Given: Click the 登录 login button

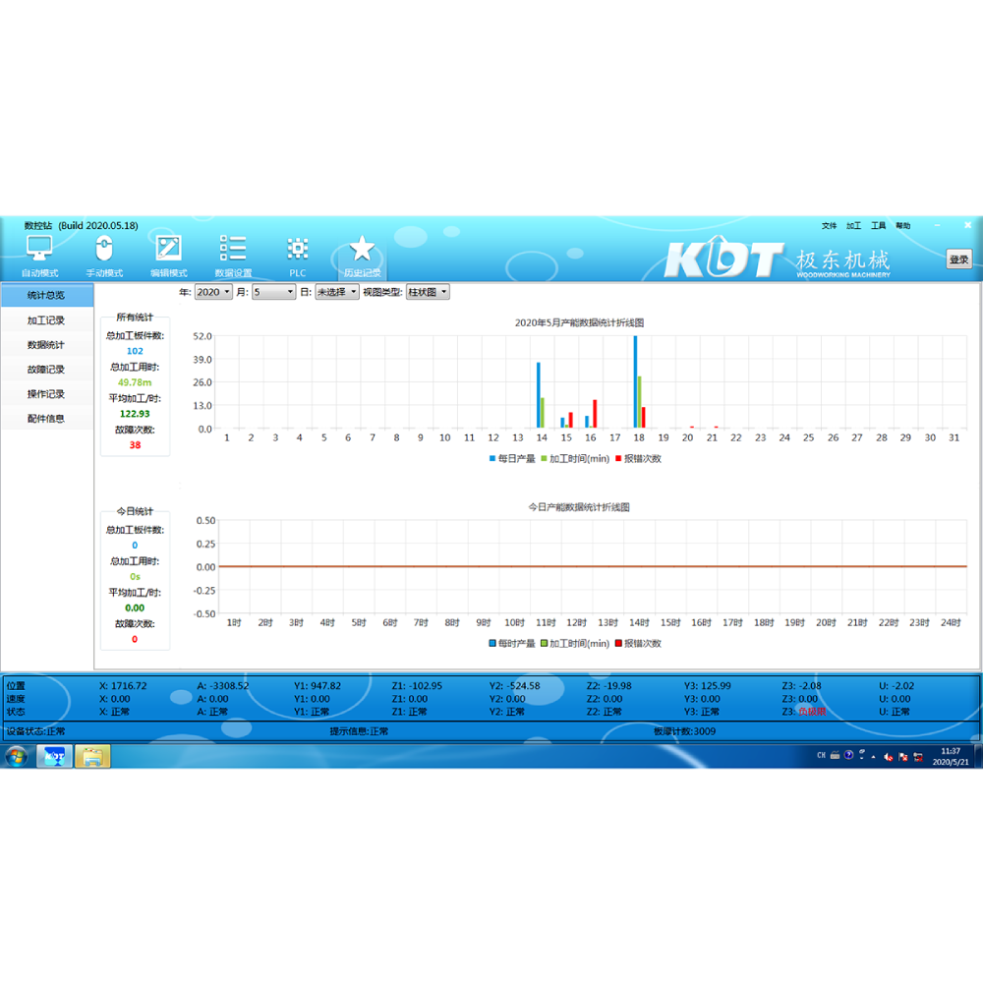Looking at the screenshot, I should coord(958,260).
